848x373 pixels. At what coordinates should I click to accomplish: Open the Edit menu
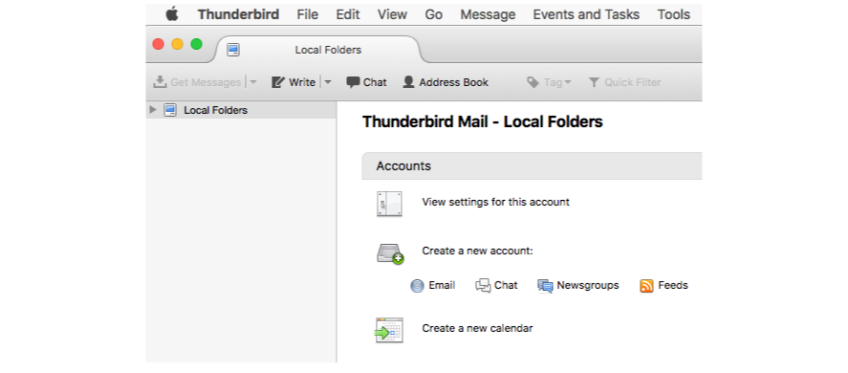(348, 14)
